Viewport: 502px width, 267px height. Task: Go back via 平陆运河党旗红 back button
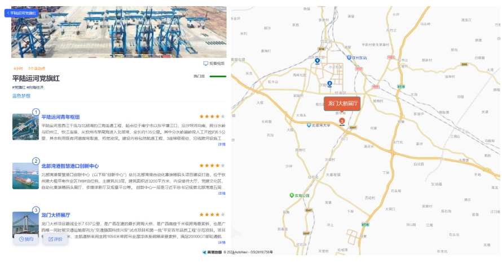tap(21, 13)
